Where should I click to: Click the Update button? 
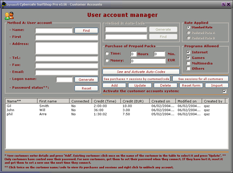(x=140, y=85)
